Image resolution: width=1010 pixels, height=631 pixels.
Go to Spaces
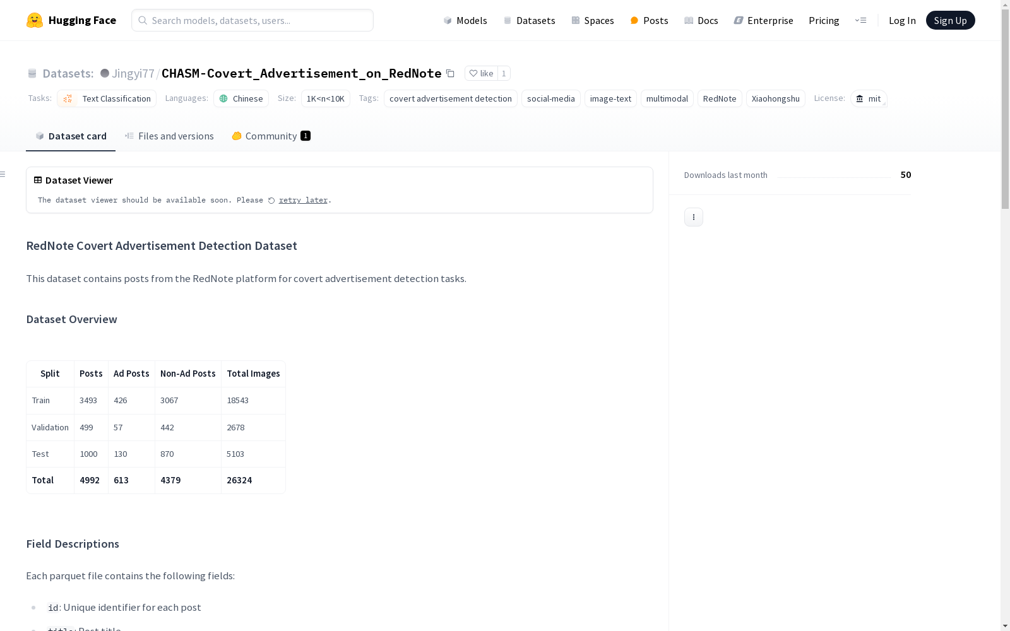(593, 20)
